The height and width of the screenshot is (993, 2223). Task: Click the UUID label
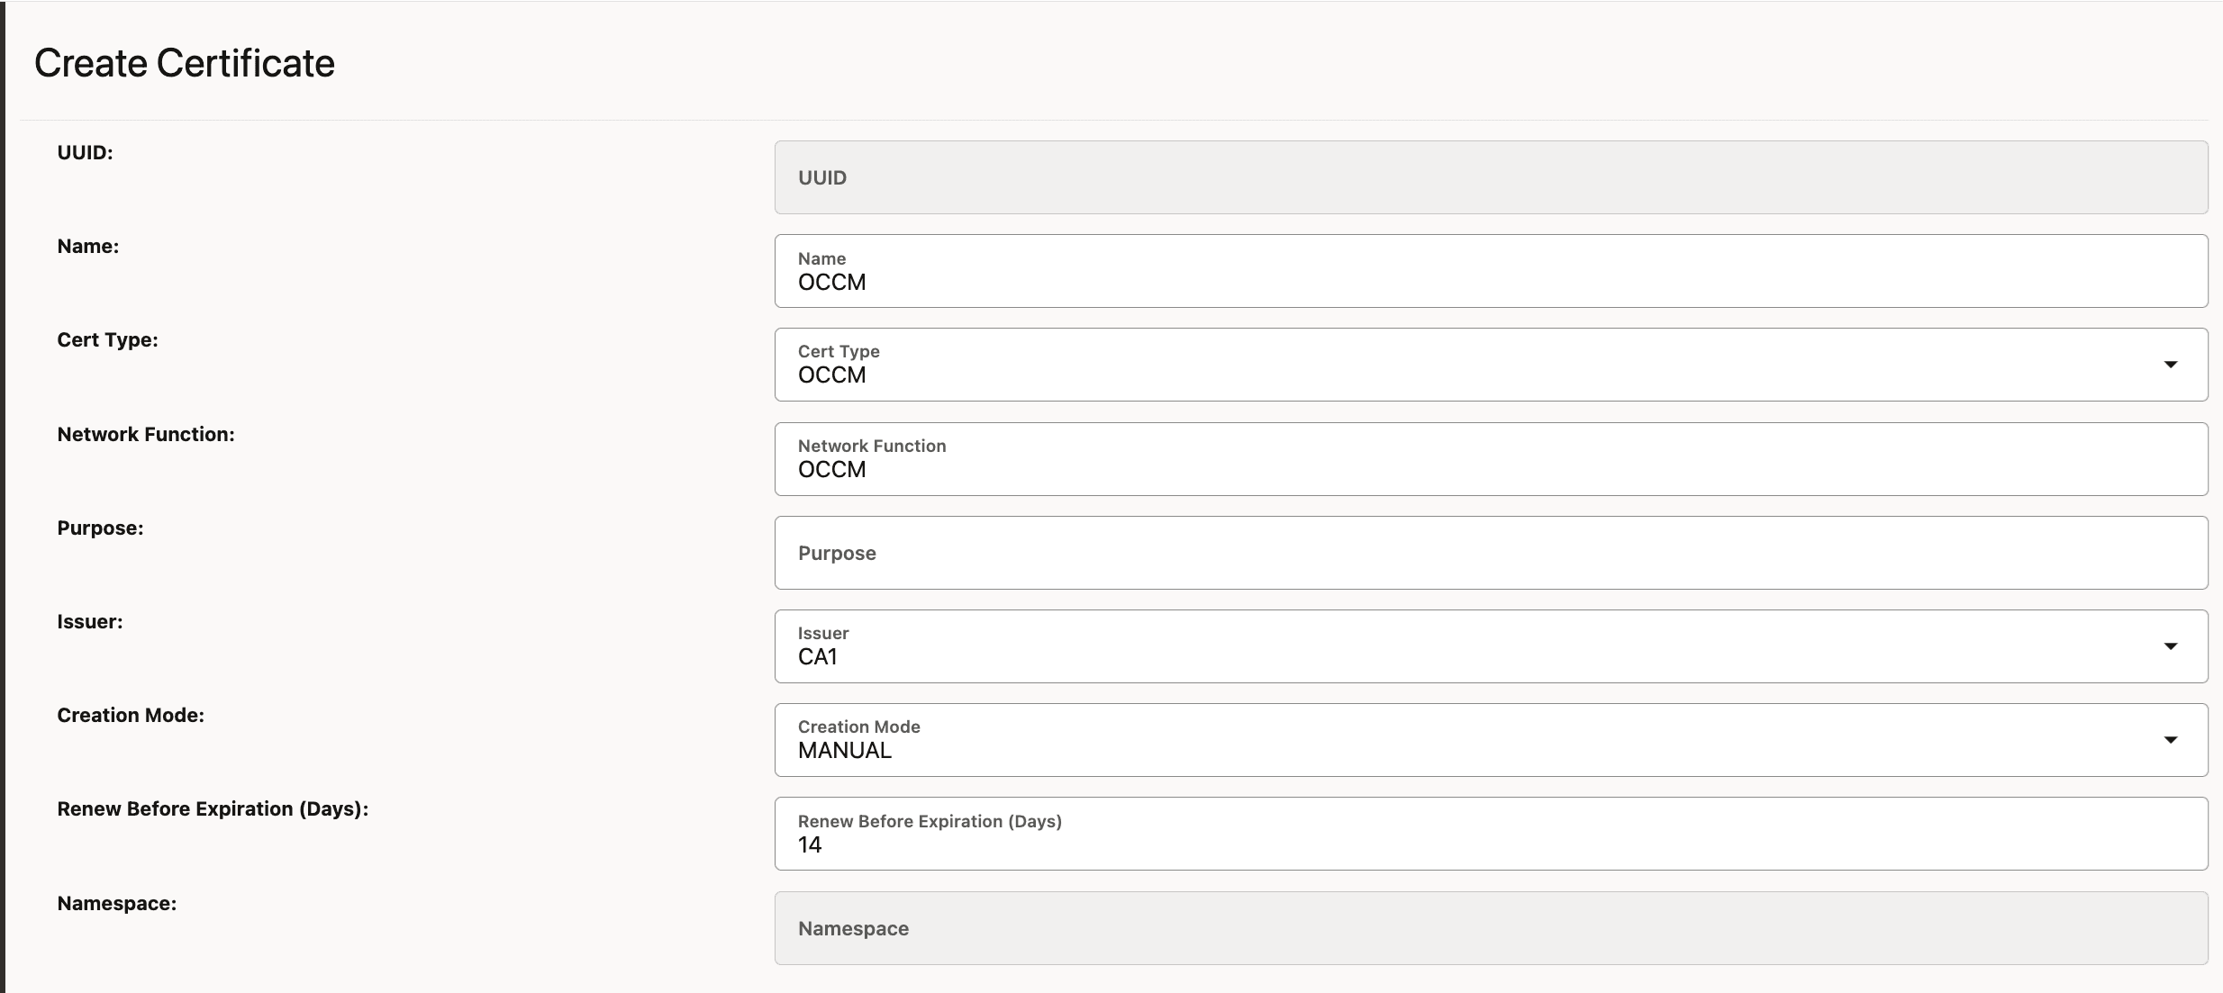pos(84,151)
